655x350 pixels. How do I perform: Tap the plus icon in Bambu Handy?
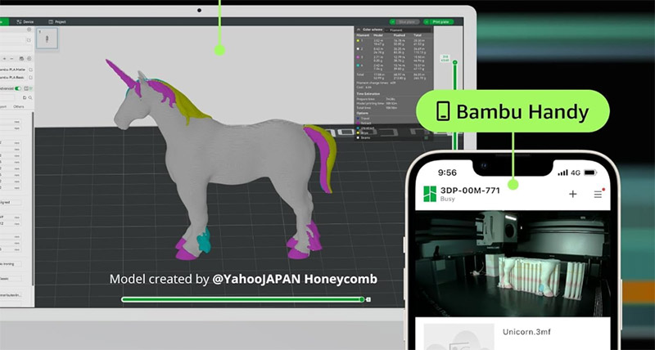573,194
